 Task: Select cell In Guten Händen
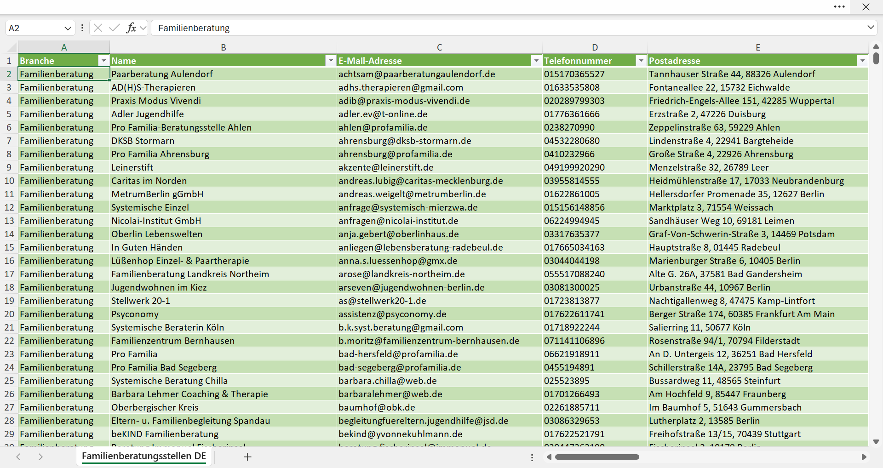[x=224, y=247]
